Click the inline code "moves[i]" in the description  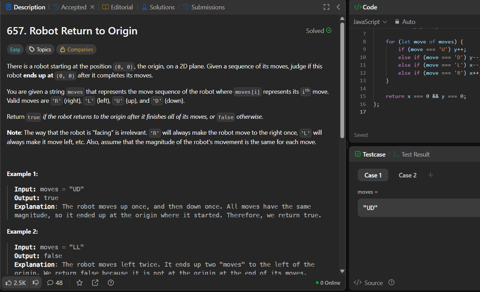pyautogui.click(x=248, y=92)
